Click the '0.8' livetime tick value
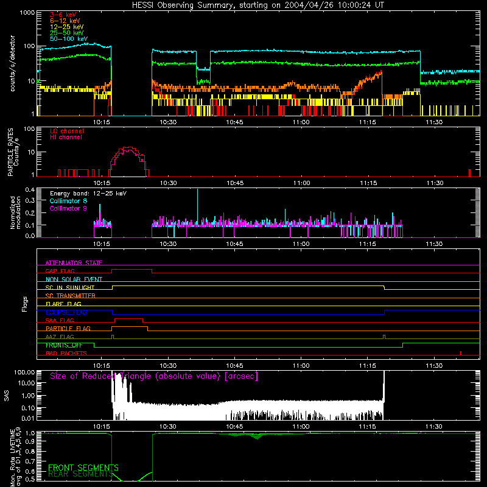 [30, 451]
